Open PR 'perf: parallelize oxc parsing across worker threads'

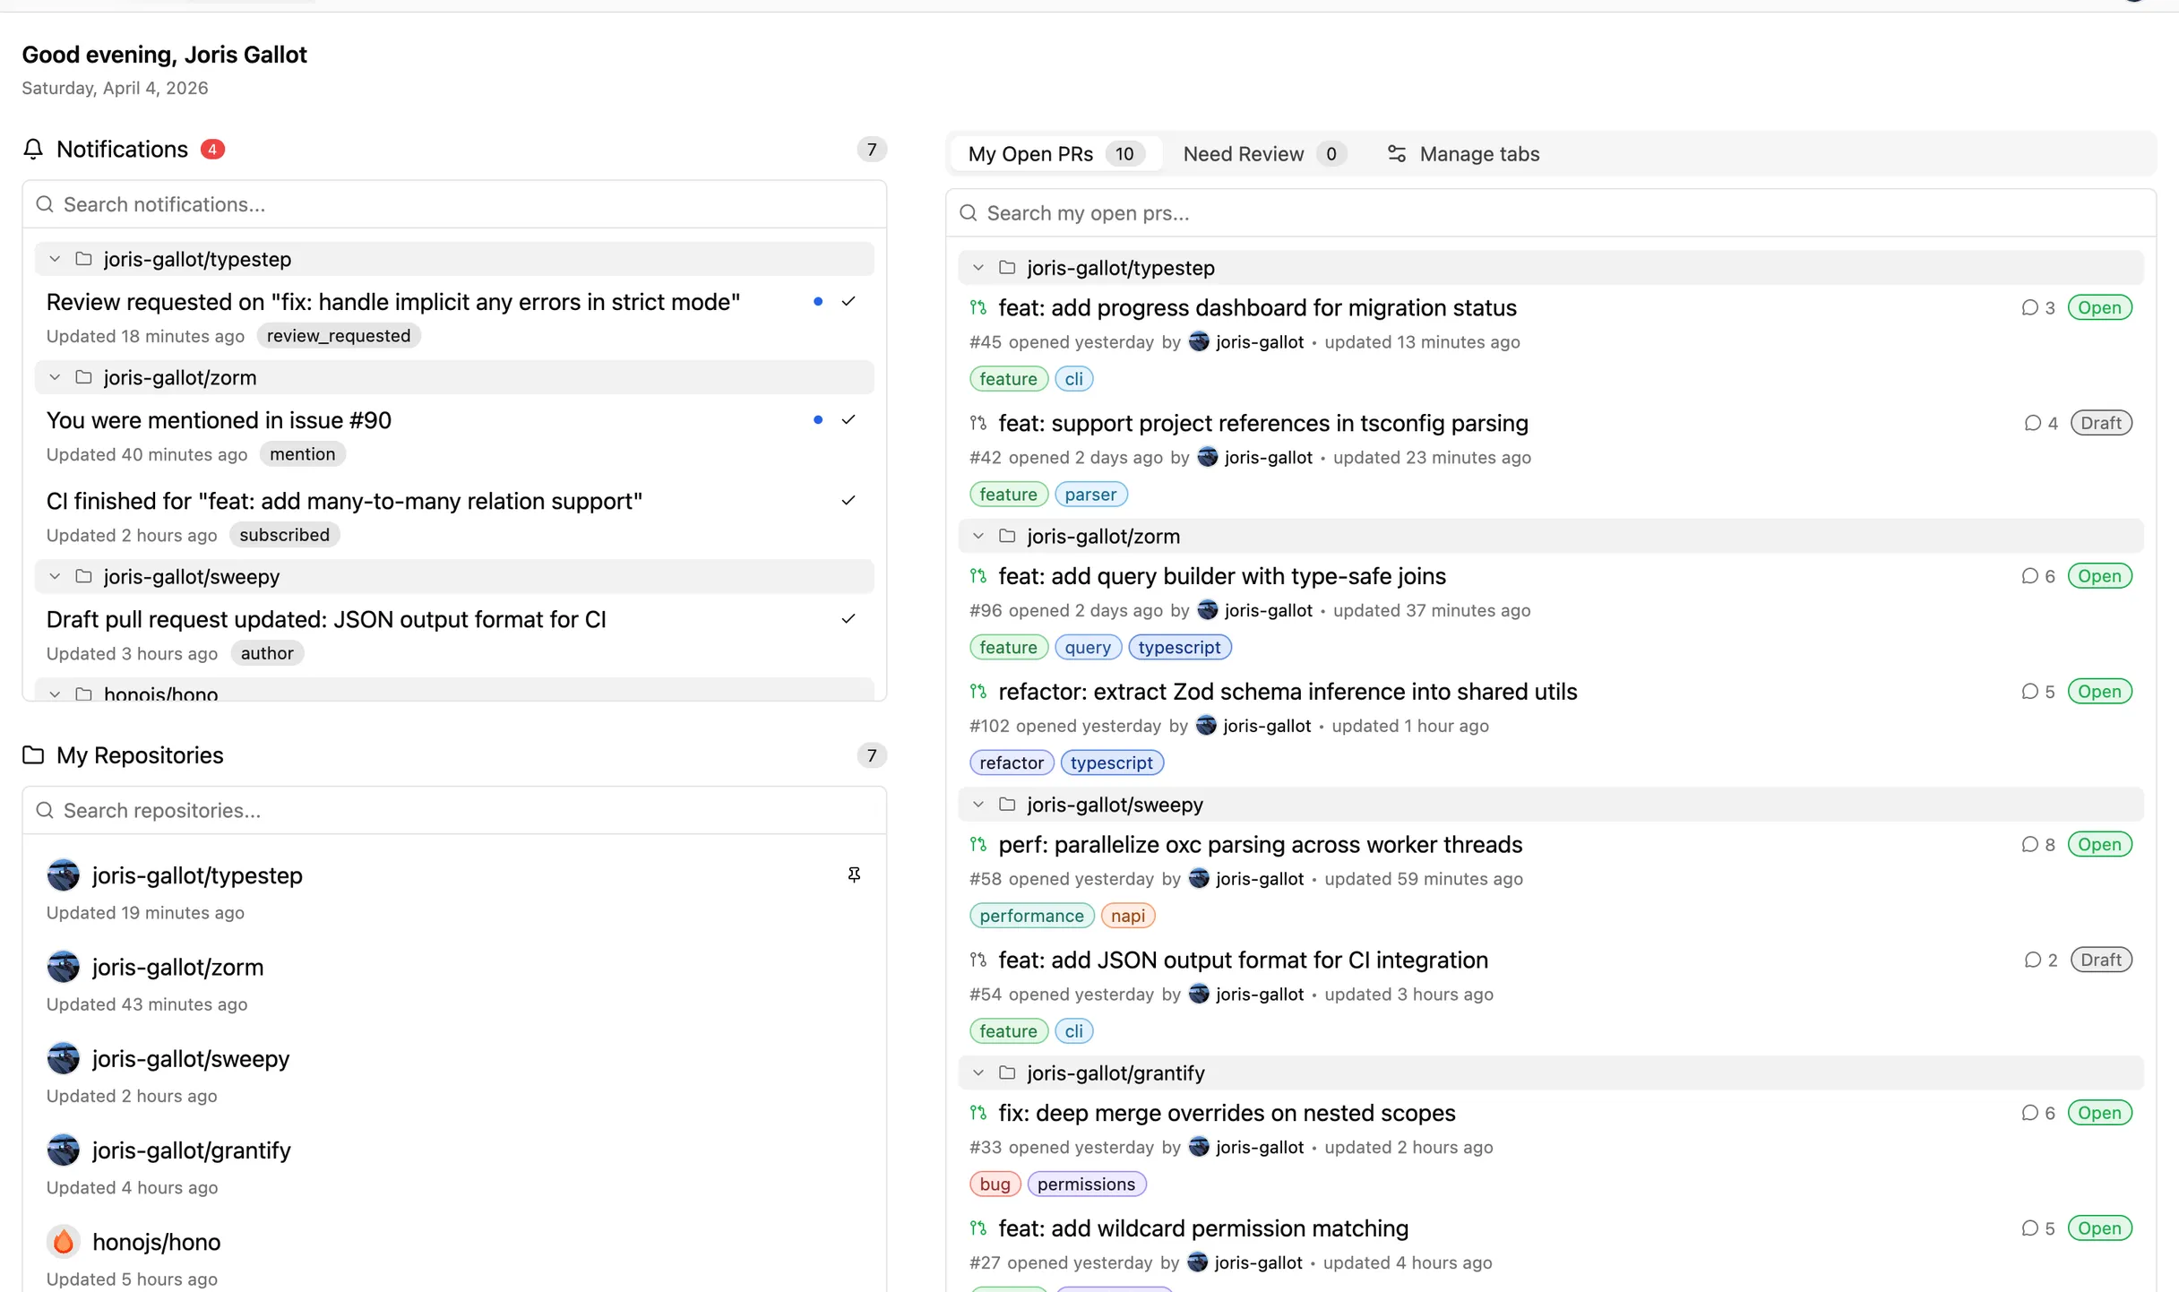1261,845
